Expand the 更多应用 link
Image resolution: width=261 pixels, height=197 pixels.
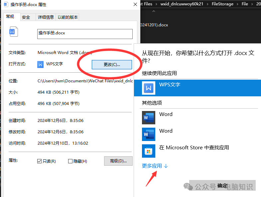click(x=152, y=166)
